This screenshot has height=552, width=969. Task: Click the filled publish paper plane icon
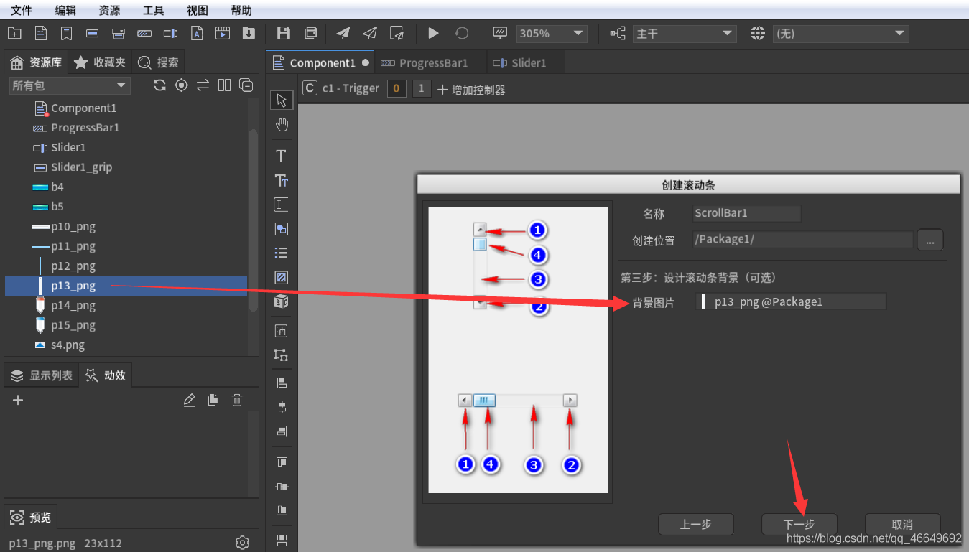click(x=343, y=34)
